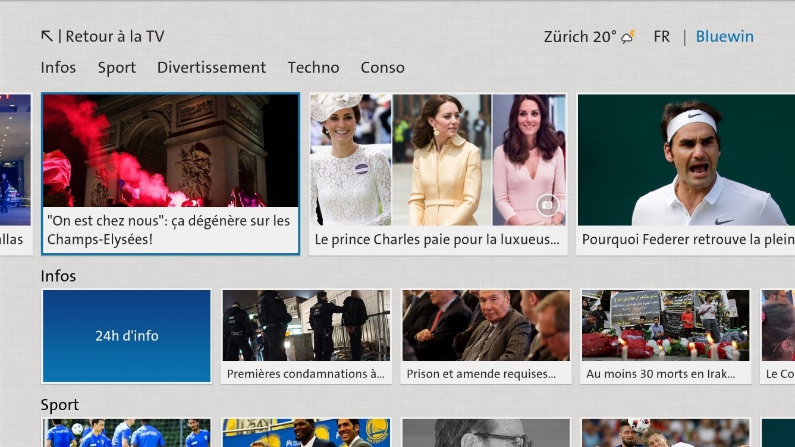Image resolution: width=795 pixels, height=447 pixels.
Task: Open the Au moins 30 morts en Irak story
Action: 666,336
